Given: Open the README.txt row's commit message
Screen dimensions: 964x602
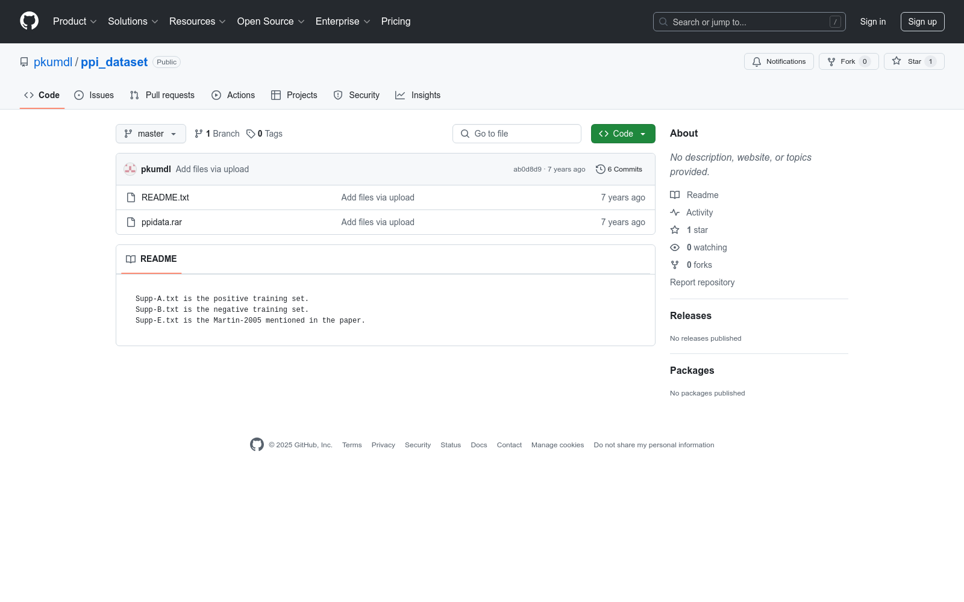Looking at the screenshot, I should [378, 197].
